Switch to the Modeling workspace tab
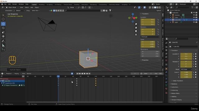Screen dimensions: 199x111 coord(41,5)
